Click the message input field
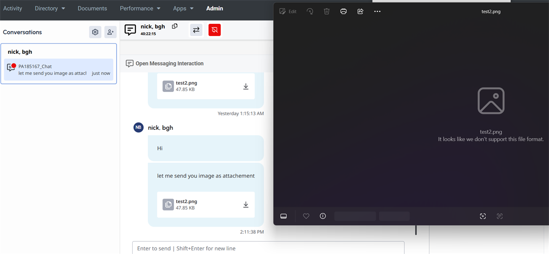The image size is (549, 254). 268,248
